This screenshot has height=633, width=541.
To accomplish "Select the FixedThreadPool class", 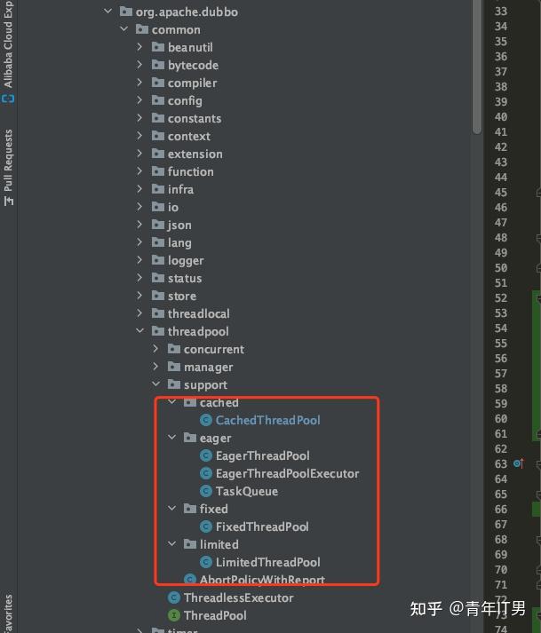I will 262,526.
